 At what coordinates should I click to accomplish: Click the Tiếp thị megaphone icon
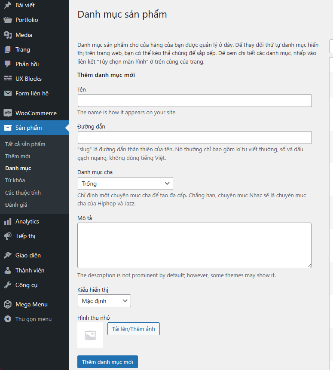pyautogui.click(x=8, y=236)
